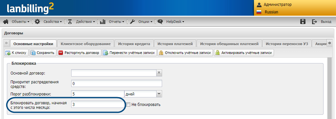Screen dimensions: 336x119
Task: Click the Russian language label
Action: pos(271,12)
